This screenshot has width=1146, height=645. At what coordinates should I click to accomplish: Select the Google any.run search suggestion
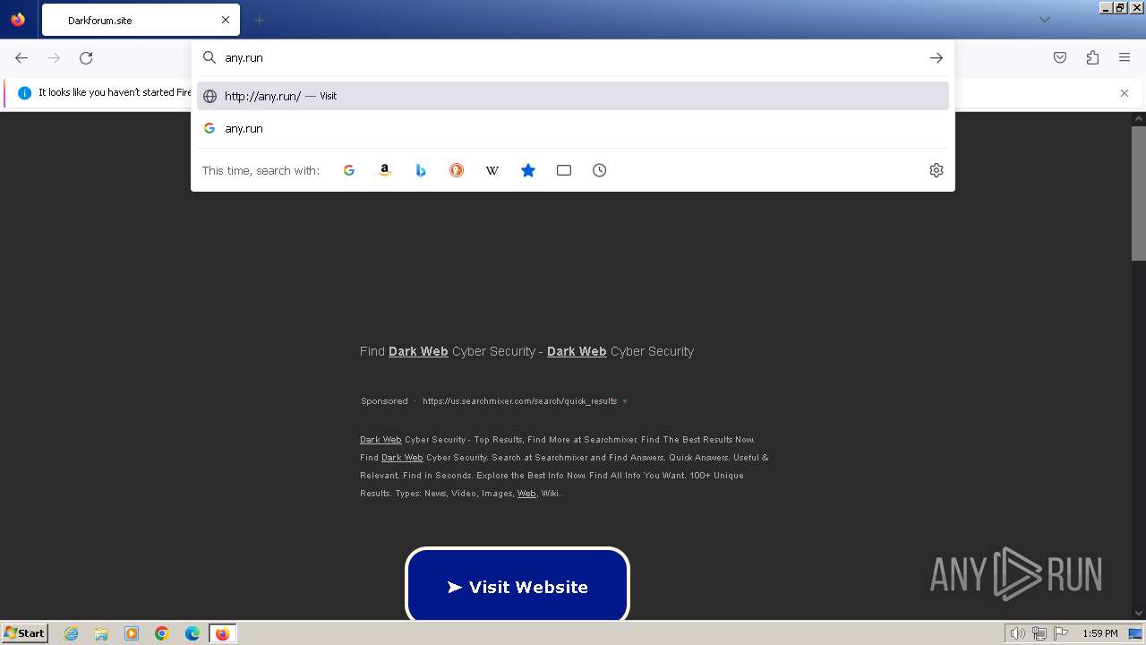(x=573, y=128)
